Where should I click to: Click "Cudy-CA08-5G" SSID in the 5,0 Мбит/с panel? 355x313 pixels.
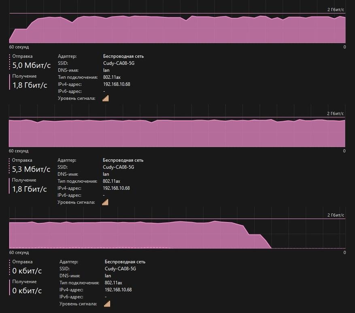(119, 63)
